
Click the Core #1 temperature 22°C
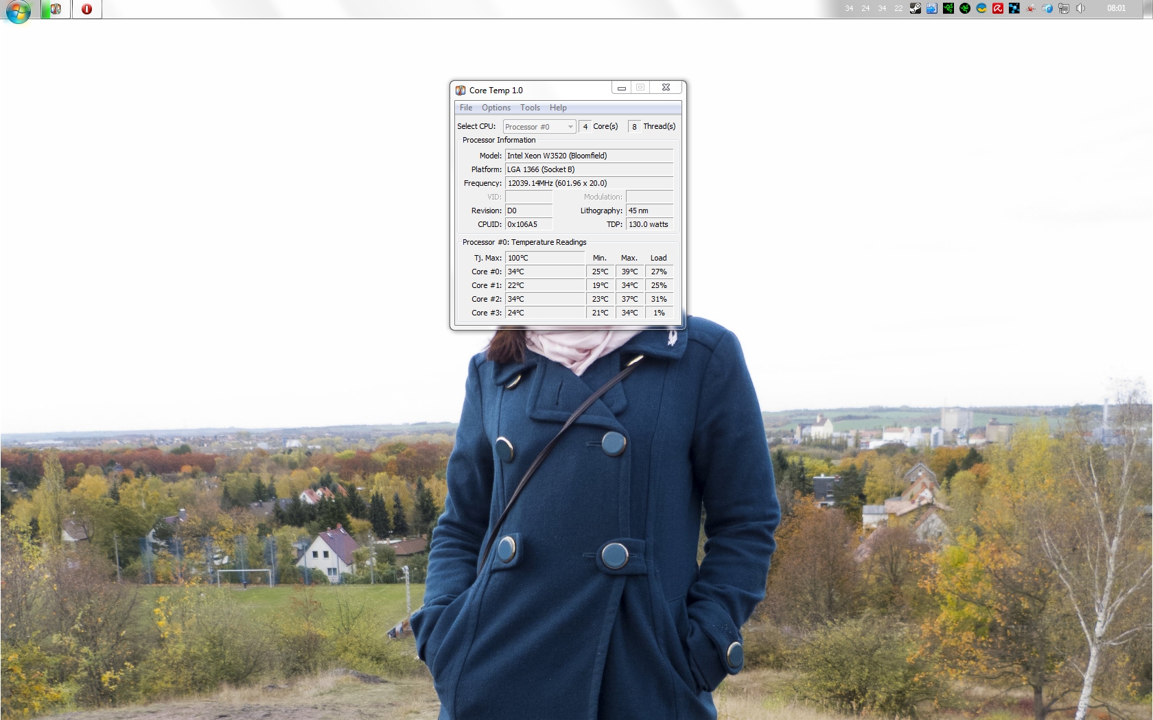[545, 285]
